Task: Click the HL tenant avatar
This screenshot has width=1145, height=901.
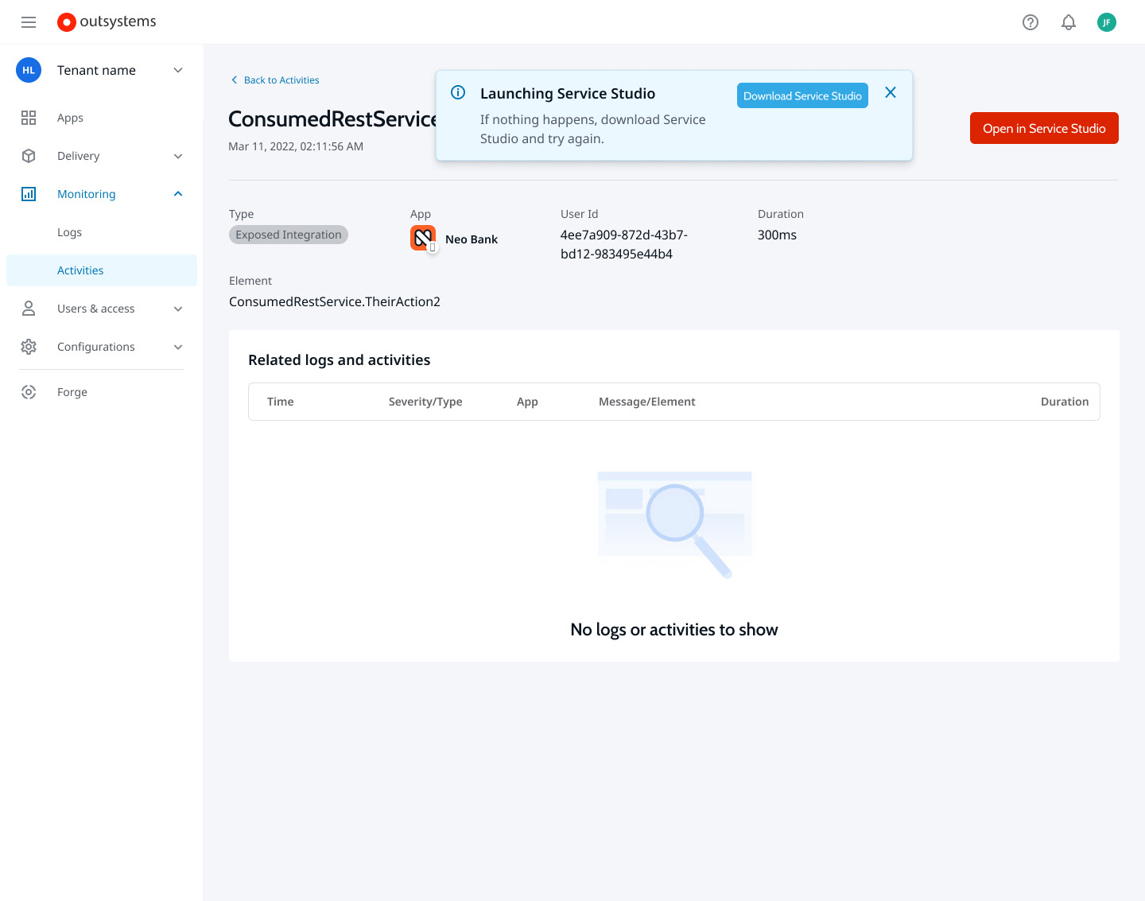Action: pyautogui.click(x=29, y=70)
